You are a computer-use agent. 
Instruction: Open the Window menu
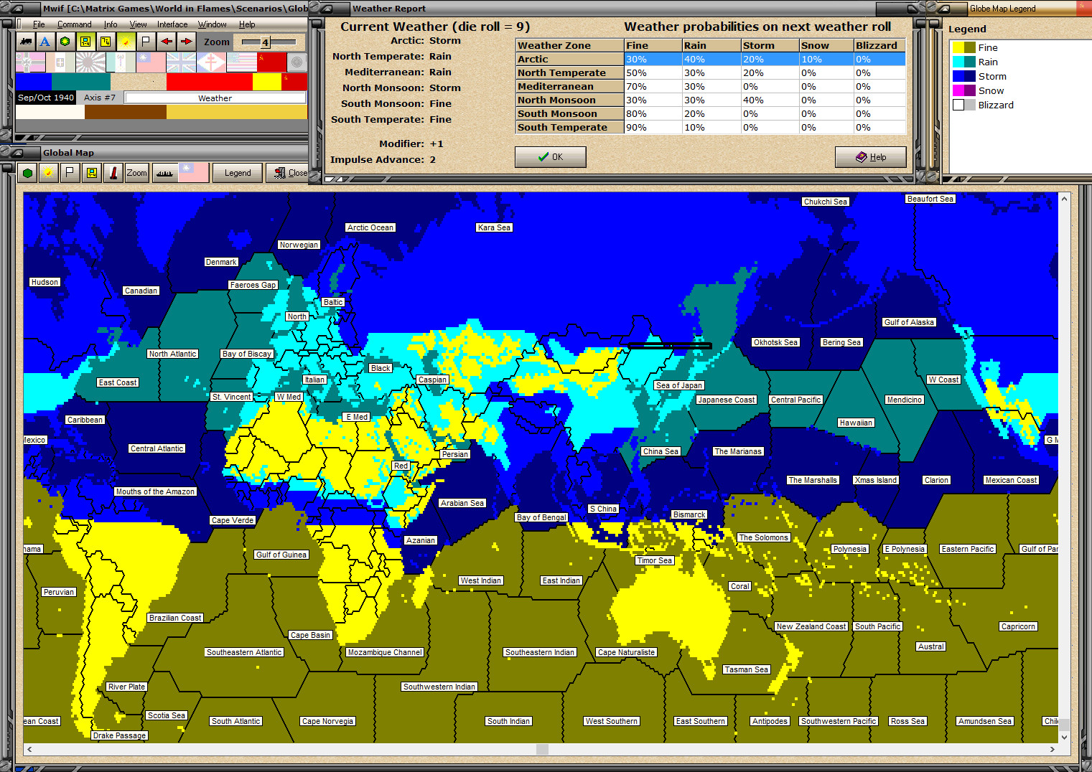(213, 24)
